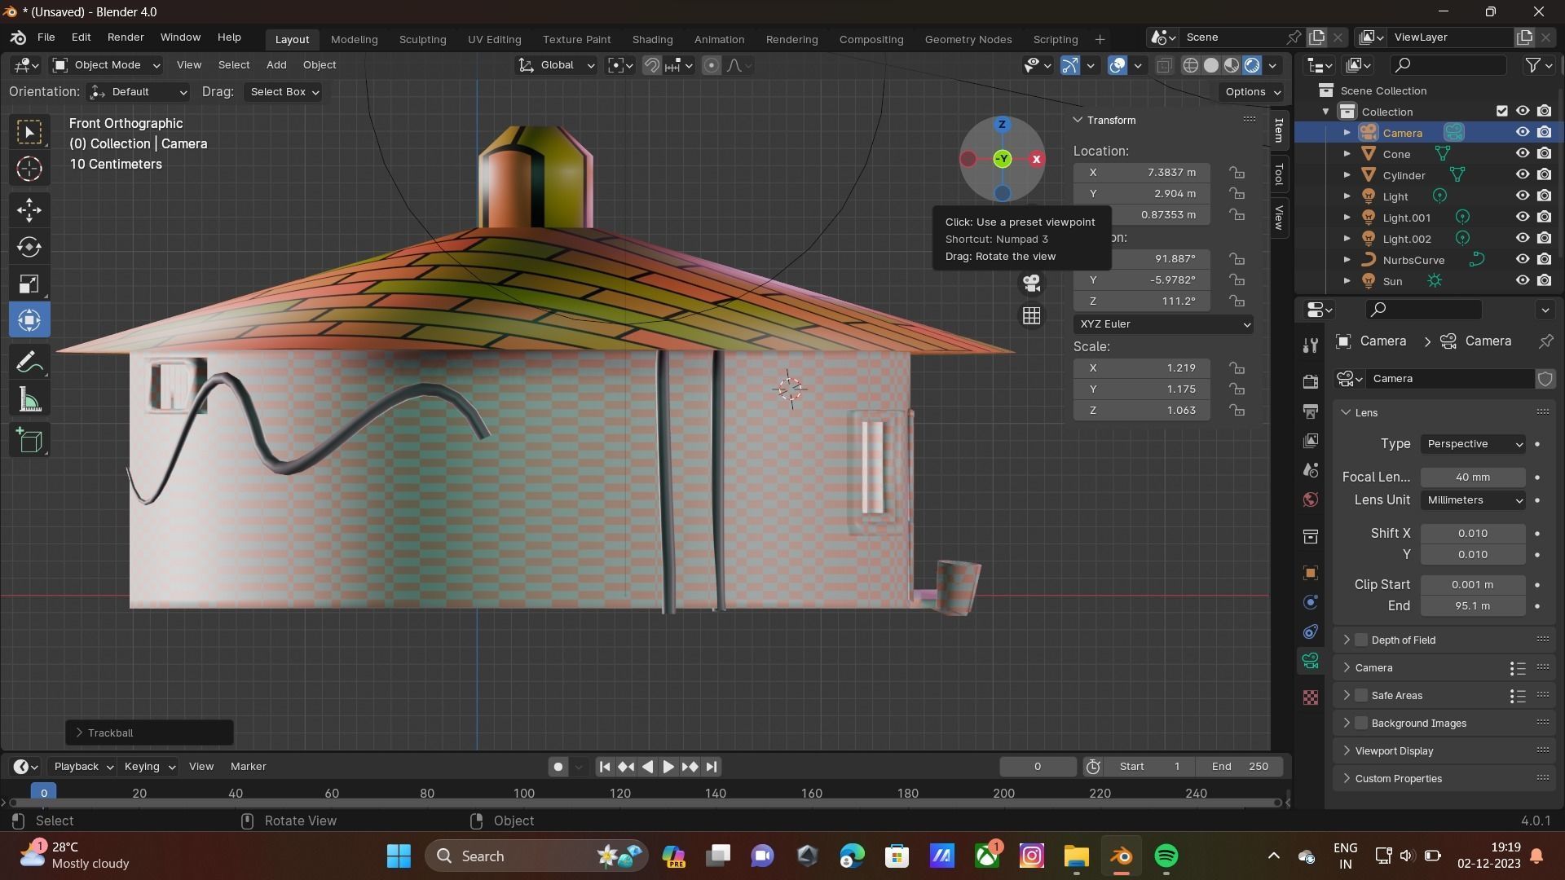1565x880 pixels.
Task: Open the Lens Unit Millimeters dropdown
Action: (1473, 500)
